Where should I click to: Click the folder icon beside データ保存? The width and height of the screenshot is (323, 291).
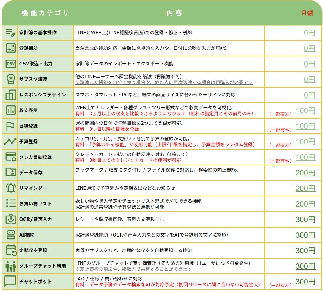point(10,173)
